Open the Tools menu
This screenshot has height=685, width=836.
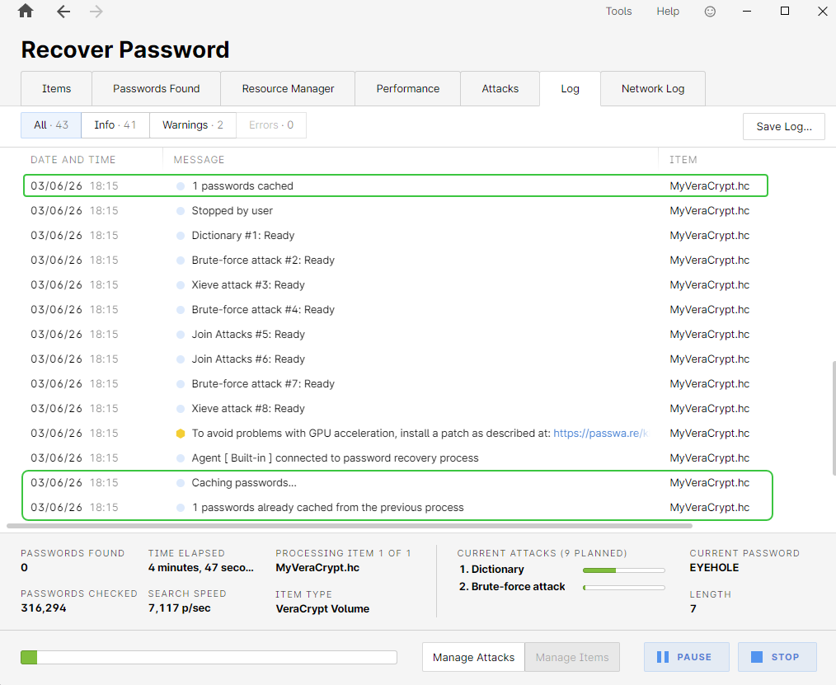coord(618,12)
